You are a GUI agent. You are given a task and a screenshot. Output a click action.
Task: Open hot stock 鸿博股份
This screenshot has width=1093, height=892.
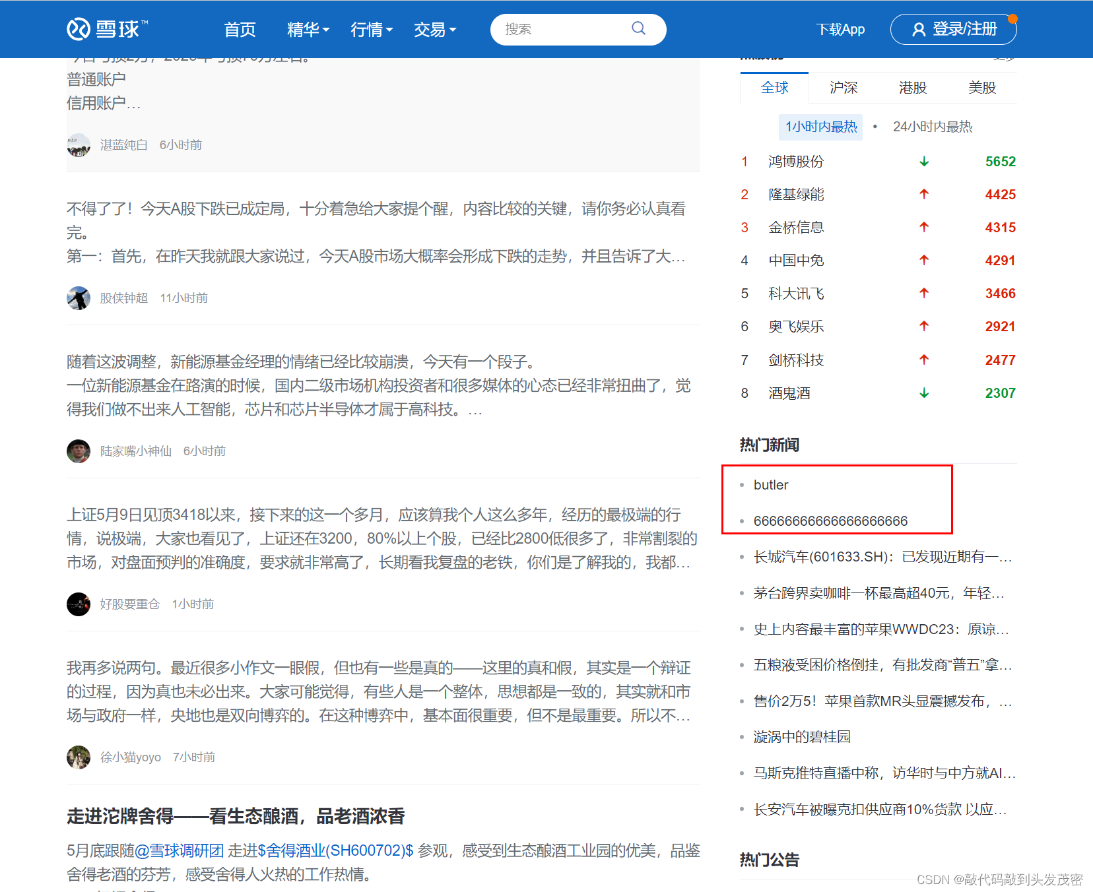796,162
